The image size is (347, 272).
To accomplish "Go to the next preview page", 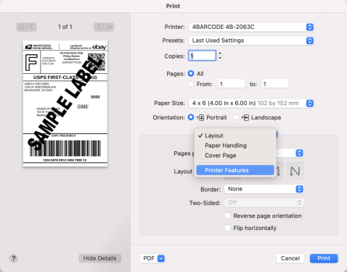I will [x=99, y=27].
